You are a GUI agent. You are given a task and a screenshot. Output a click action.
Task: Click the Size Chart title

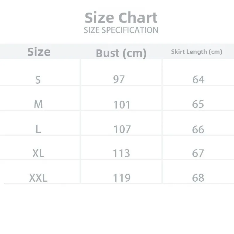[121, 18]
